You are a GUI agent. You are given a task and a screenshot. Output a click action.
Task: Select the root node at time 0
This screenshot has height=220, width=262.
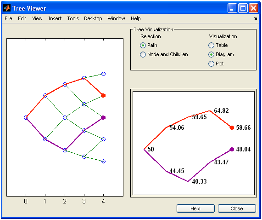[26, 118]
